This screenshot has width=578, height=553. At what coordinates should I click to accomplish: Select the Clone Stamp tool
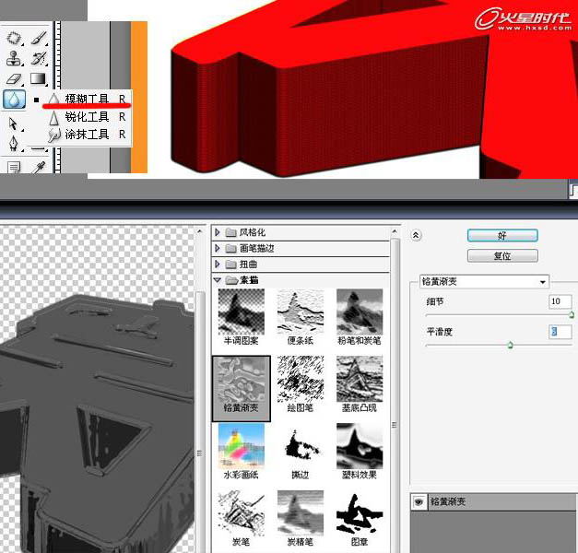14,59
